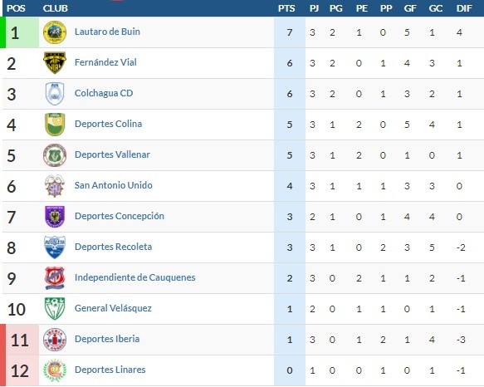Click the Deportes Recoleta blue crest
This screenshot has height=387, width=484.
(55, 247)
